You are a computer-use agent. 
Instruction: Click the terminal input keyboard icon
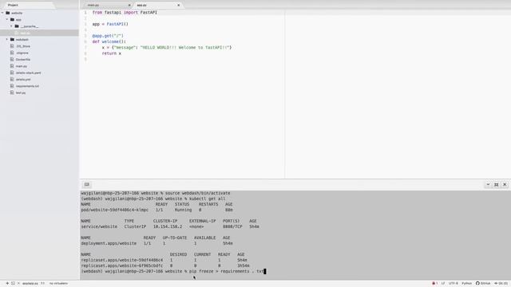[x=87, y=184]
